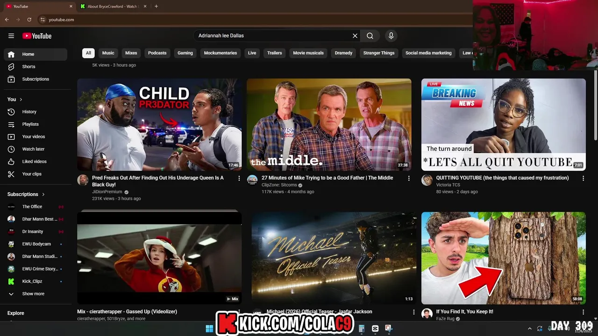Play the FaZe Rug tree phone thumbnail
598x336 pixels.
pos(504,258)
